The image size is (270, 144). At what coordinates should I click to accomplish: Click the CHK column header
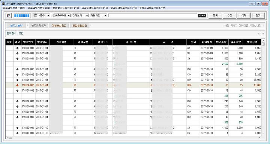click(9, 42)
